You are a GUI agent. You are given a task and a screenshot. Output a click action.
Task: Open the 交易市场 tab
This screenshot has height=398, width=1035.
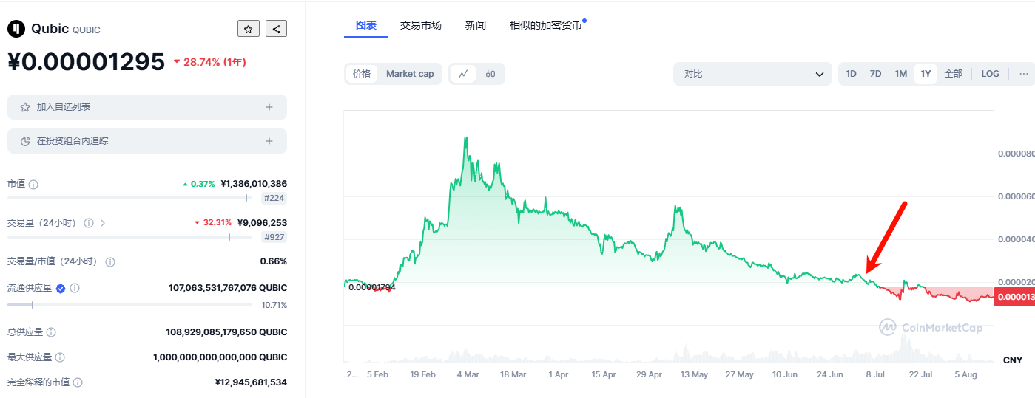421,25
